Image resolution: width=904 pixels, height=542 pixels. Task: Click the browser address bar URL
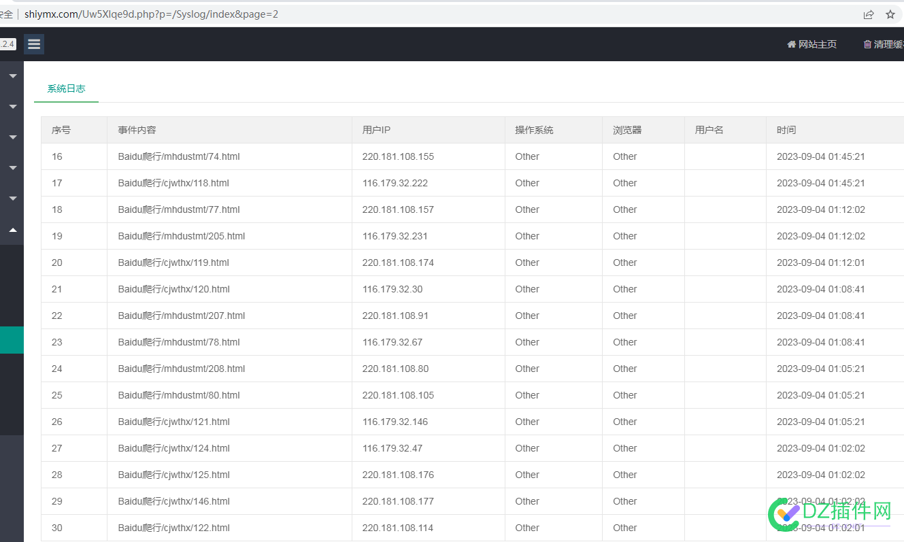point(151,14)
